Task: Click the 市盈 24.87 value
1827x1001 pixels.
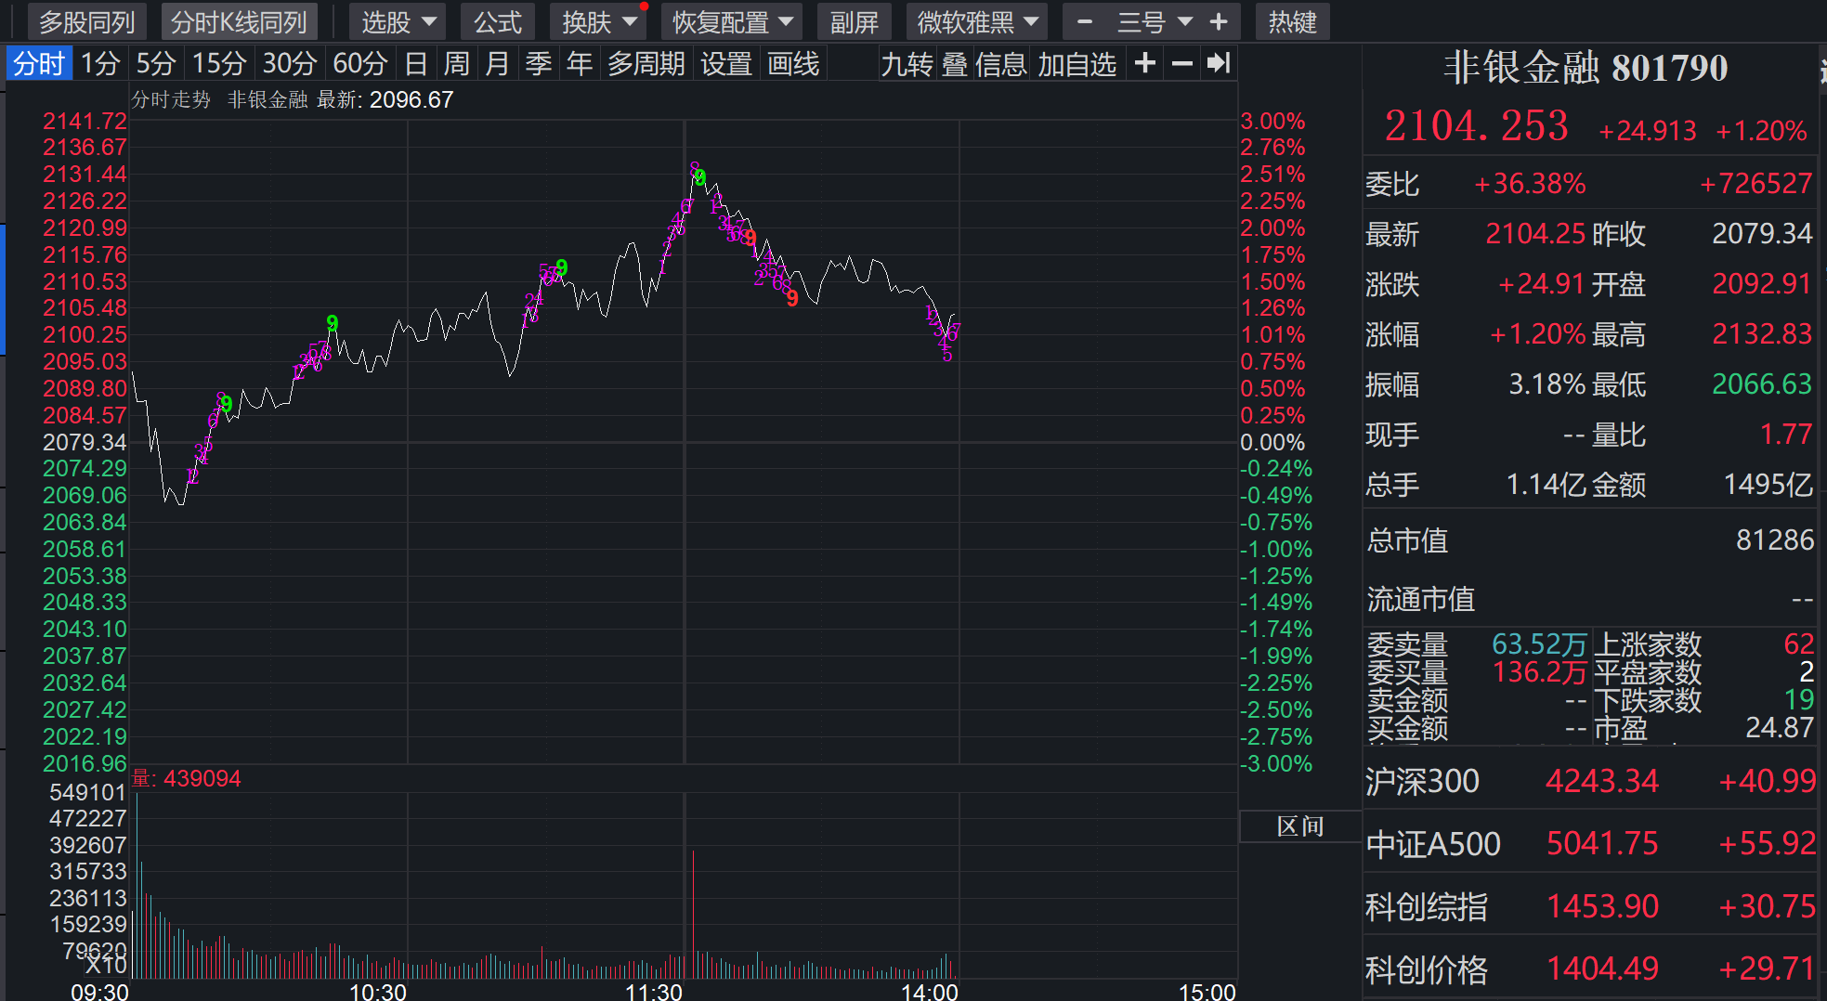Action: 1780,727
